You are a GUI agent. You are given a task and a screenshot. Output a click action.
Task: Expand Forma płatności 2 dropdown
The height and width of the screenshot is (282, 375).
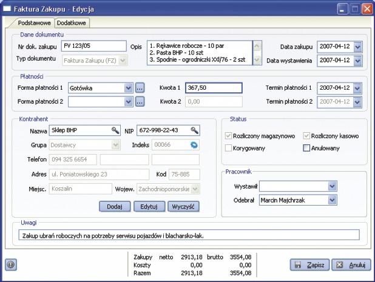129,102
